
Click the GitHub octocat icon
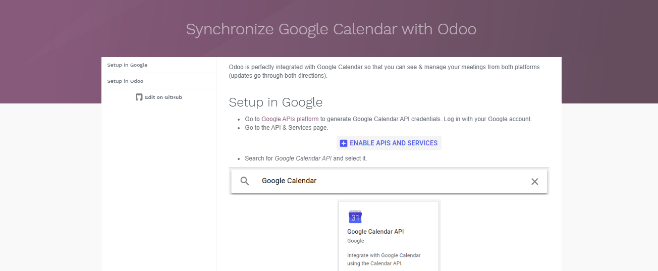click(139, 97)
